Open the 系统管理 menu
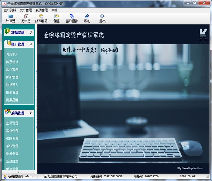 [x=42, y=10]
